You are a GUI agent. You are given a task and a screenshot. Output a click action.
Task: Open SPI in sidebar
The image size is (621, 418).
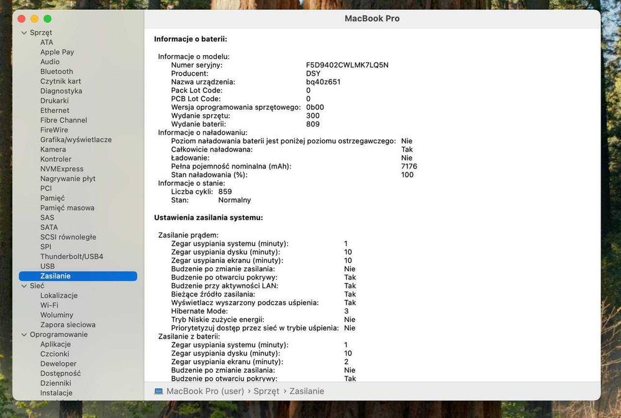[x=45, y=247]
